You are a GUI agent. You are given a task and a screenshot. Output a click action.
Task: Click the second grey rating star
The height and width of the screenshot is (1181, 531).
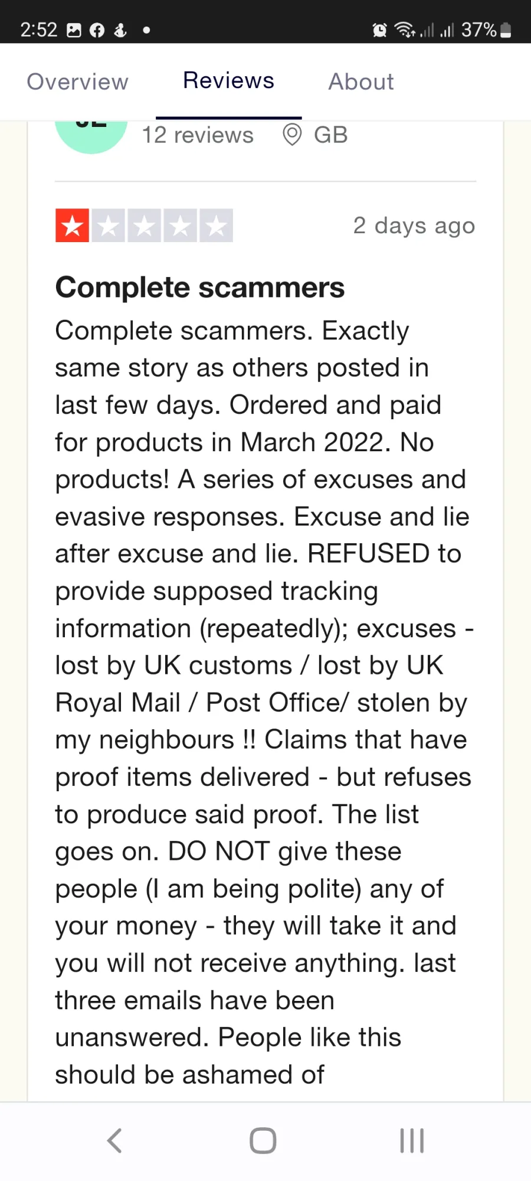click(x=109, y=226)
